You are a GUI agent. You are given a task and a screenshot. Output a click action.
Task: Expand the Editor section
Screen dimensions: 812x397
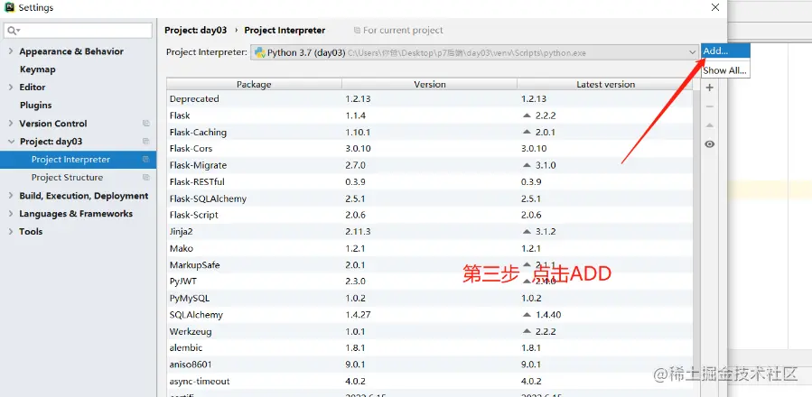[x=11, y=87]
